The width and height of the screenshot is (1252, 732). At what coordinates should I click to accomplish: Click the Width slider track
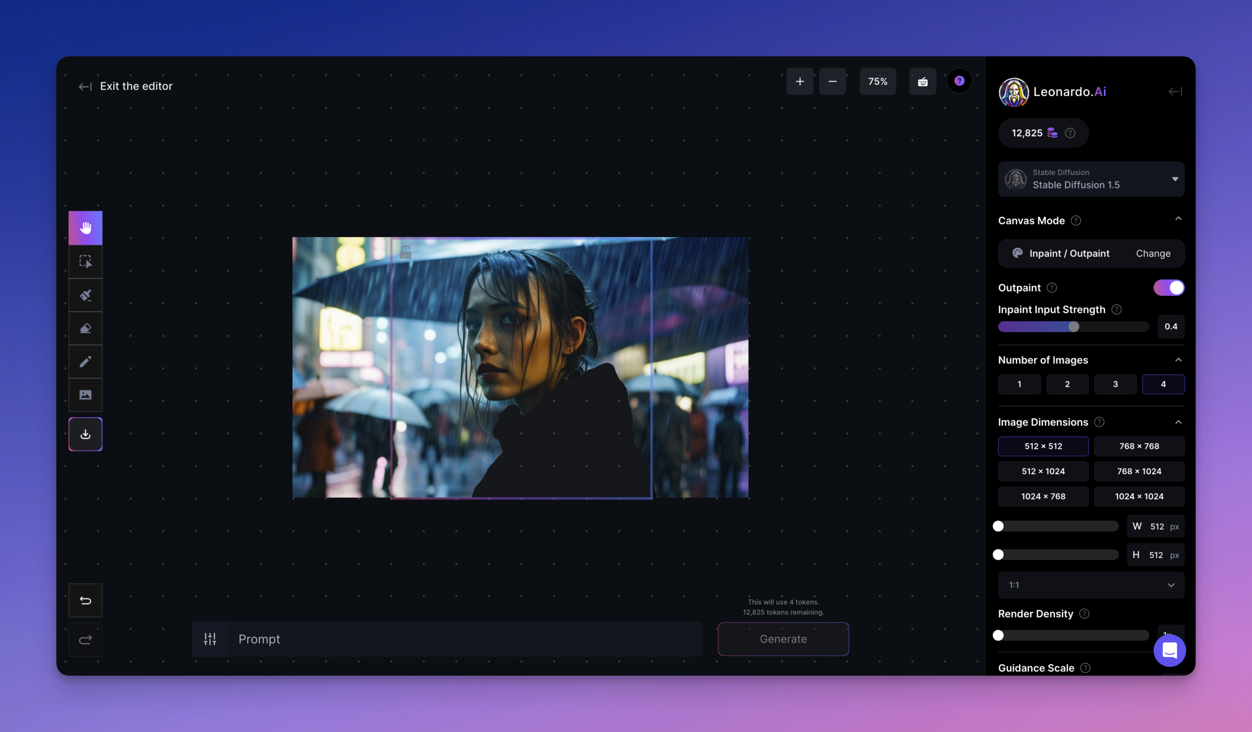click(1058, 527)
